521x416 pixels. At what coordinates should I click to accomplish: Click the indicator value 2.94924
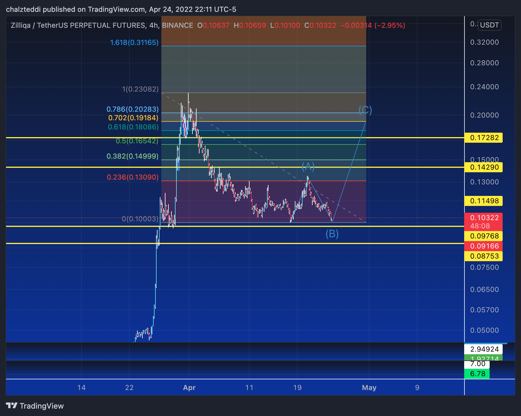tap(483, 349)
